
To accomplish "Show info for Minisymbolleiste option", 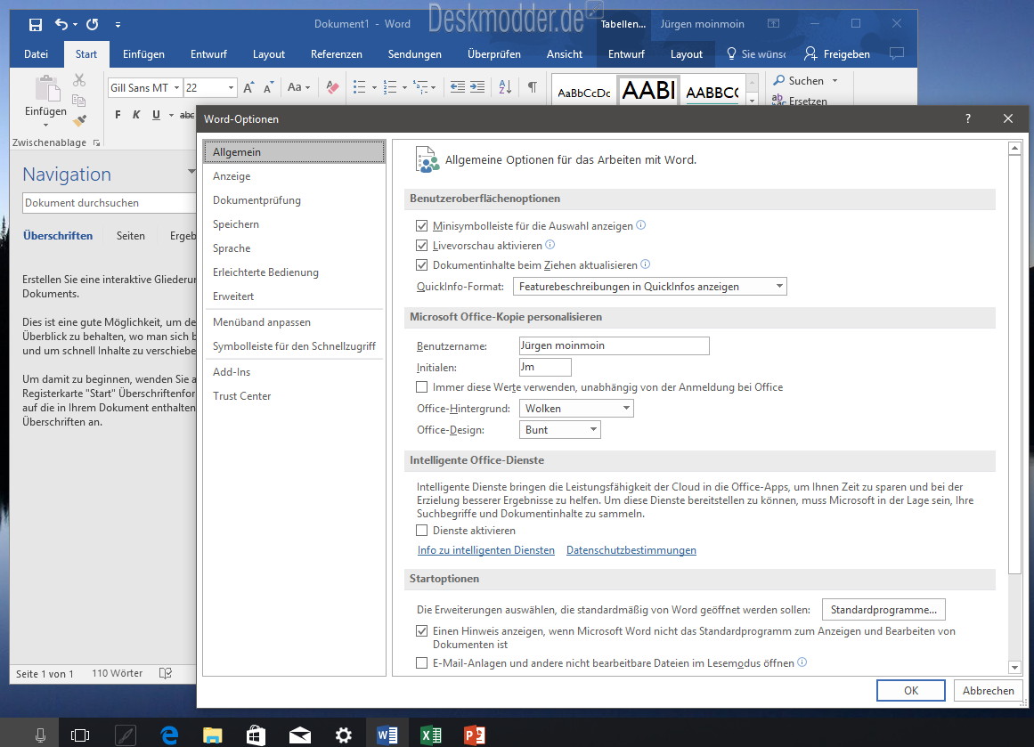I will click(641, 225).
